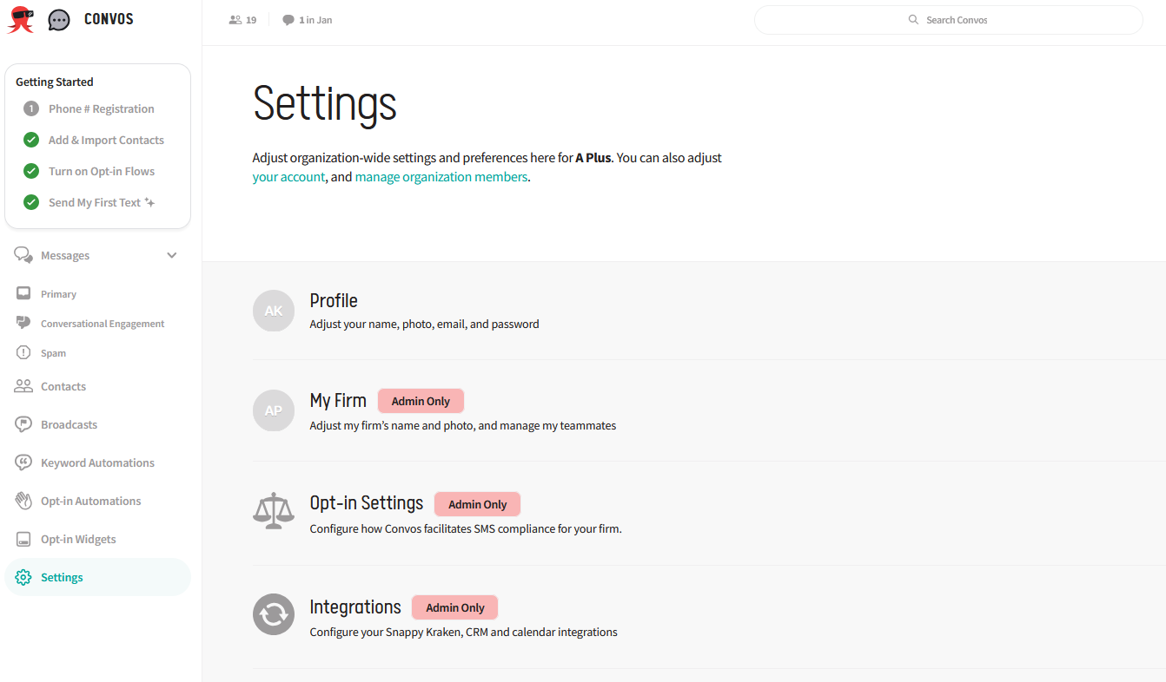Click Admin Only badge next to My Firm
The height and width of the screenshot is (682, 1166).
[x=421, y=401]
